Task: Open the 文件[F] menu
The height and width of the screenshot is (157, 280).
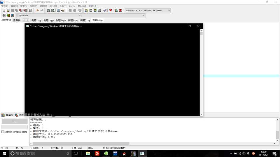Action: click(5, 6)
